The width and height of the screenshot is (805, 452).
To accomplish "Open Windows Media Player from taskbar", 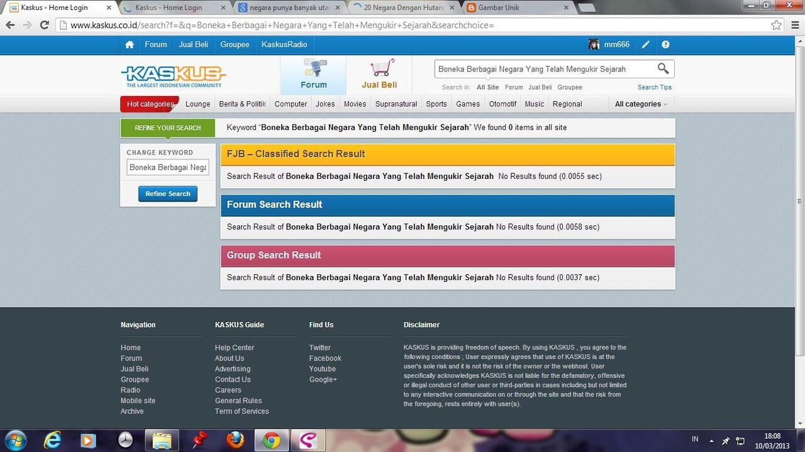I will point(89,440).
